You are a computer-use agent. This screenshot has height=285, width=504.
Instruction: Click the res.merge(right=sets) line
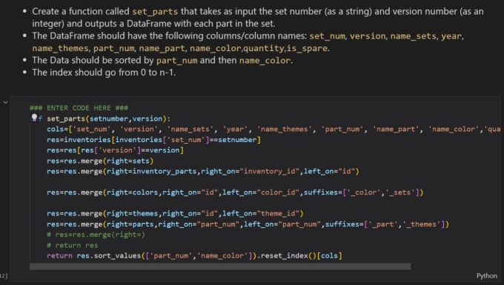(x=100, y=161)
